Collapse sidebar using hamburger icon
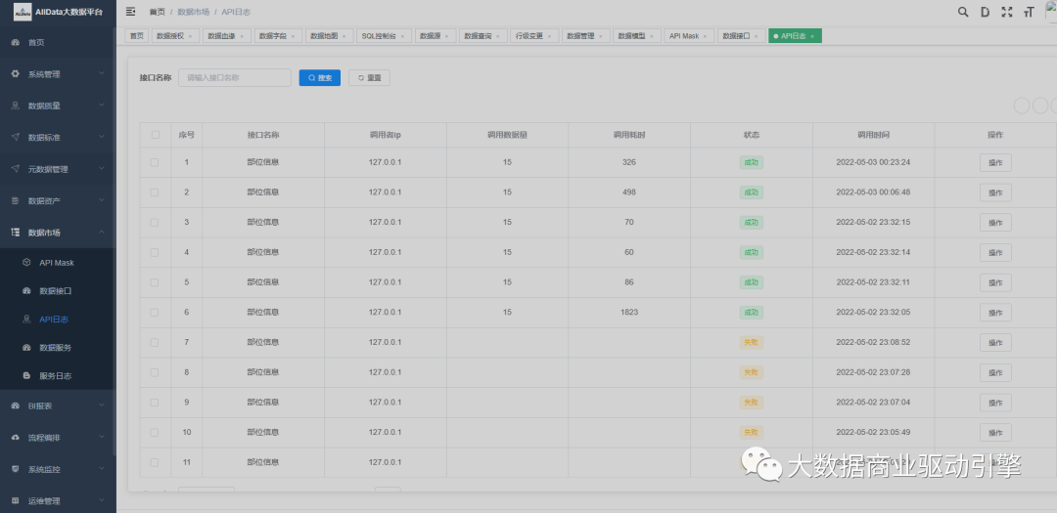This screenshot has height=513, width=1057. coord(130,12)
